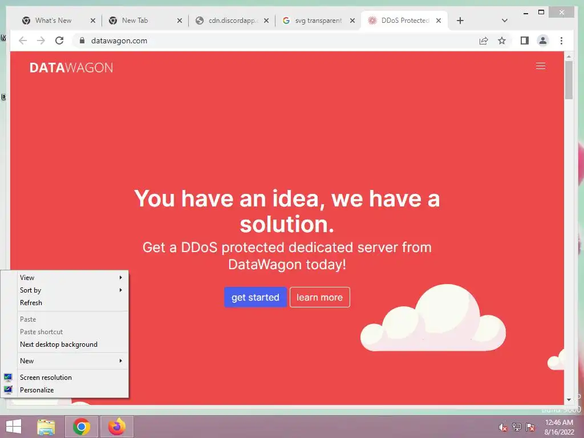
Task: Click the browser forward arrow
Action: 41,40
